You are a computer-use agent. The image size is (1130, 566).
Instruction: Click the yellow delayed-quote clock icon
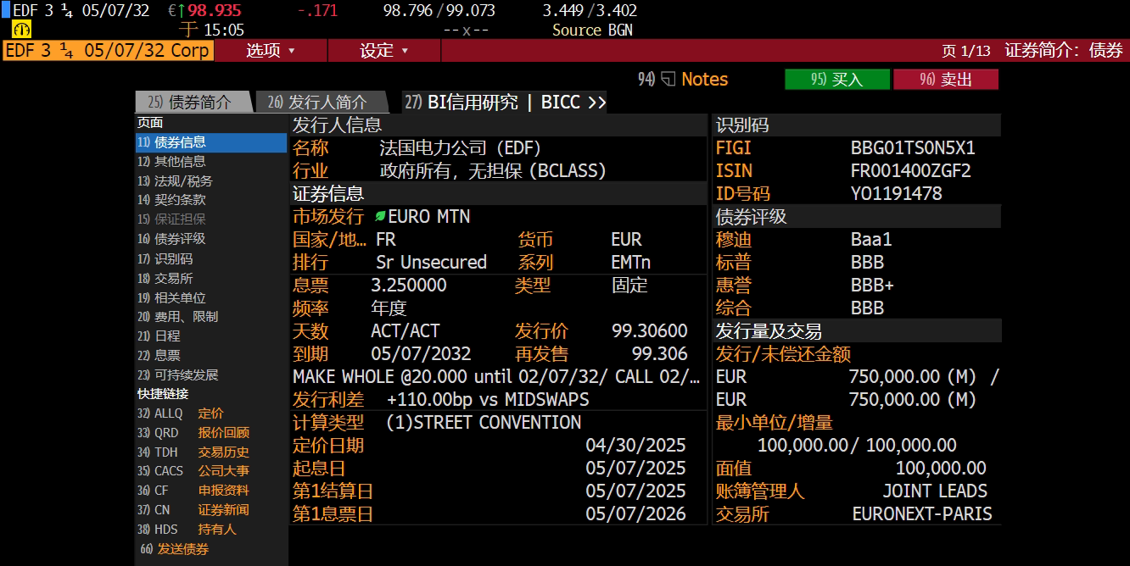point(21,30)
